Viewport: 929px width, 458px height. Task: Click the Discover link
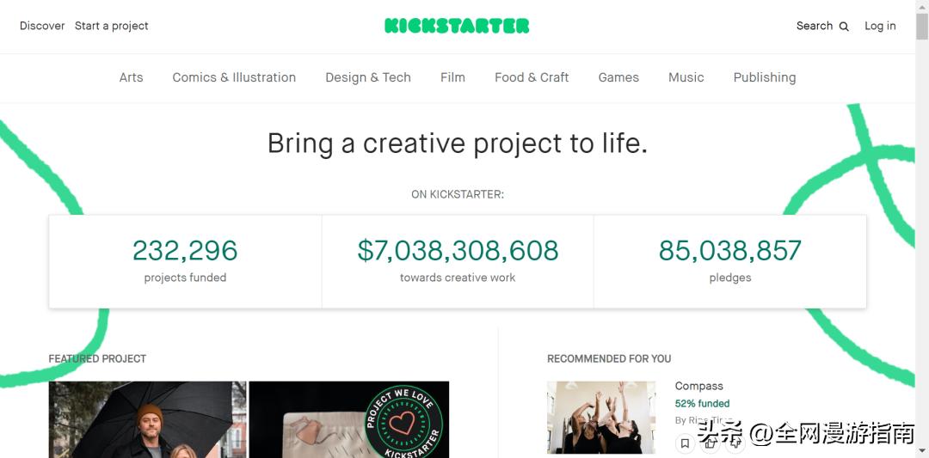click(42, 26)
